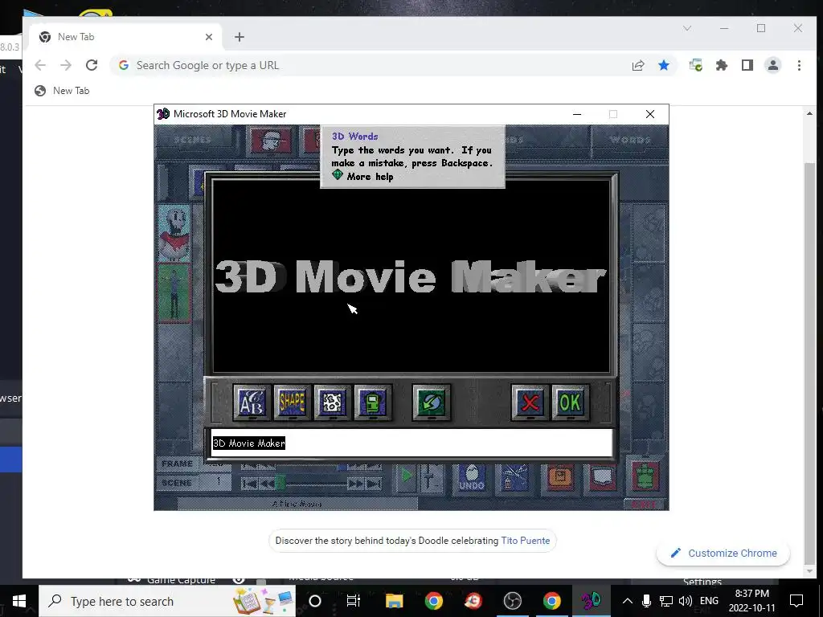
Task: Toggle Chrome side panel
Action: click(747, 65)
